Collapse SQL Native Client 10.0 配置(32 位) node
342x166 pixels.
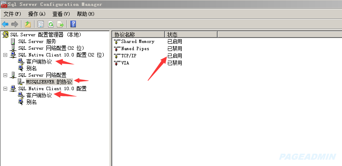[5, 55]
